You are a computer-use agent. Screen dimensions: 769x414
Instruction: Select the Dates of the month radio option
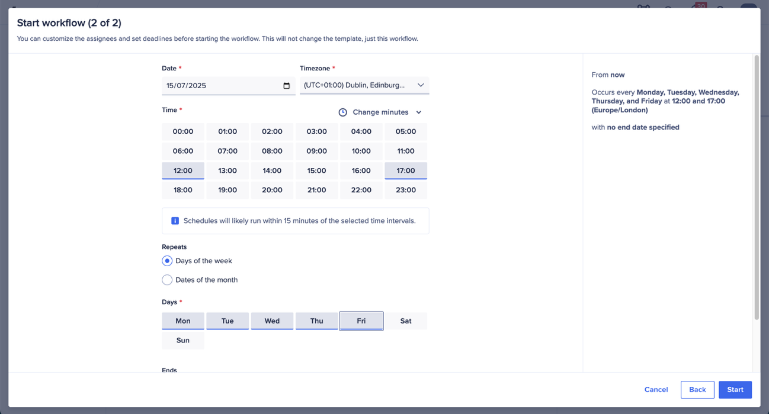click(x=167, y=280)
